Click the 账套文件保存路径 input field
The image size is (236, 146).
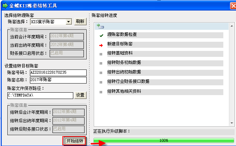tap(40, 95)
